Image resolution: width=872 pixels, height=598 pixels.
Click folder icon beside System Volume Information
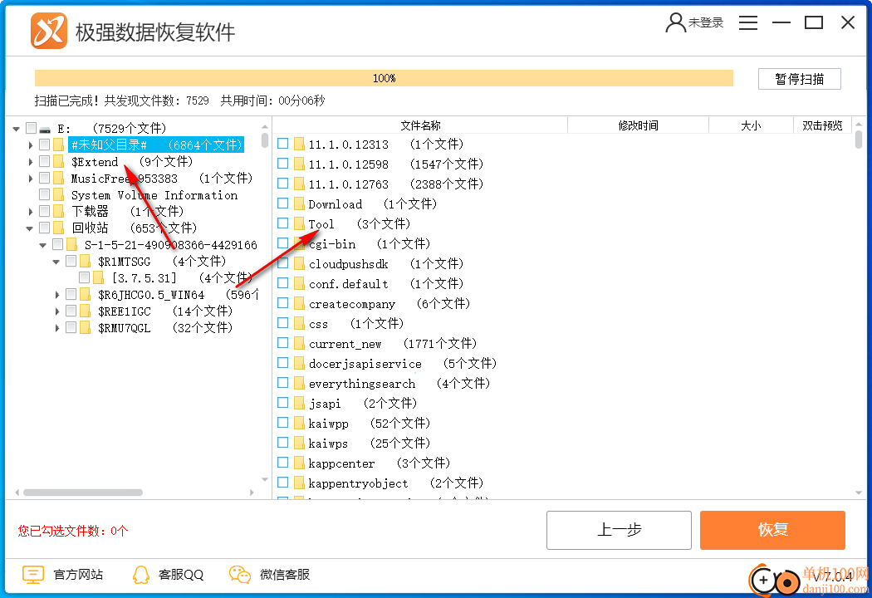pos(59,194)
